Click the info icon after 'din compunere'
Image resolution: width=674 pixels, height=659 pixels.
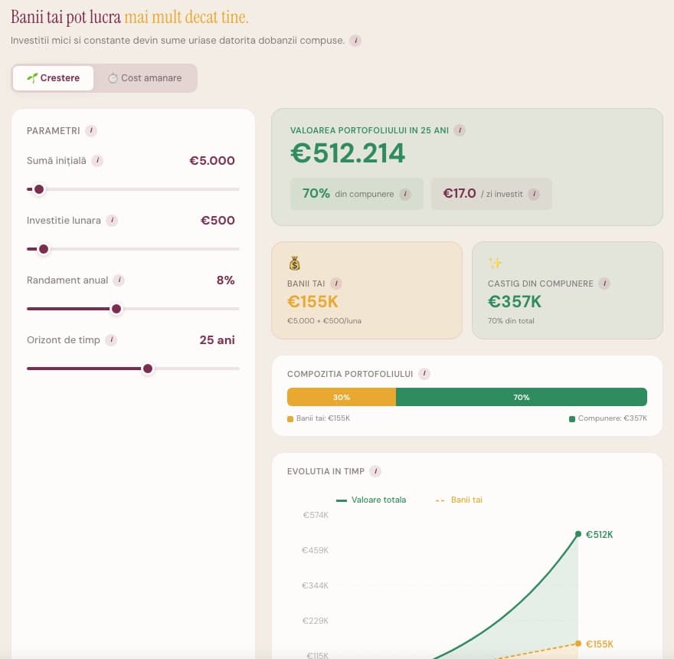pyautogui.click(x=405, y=194)
